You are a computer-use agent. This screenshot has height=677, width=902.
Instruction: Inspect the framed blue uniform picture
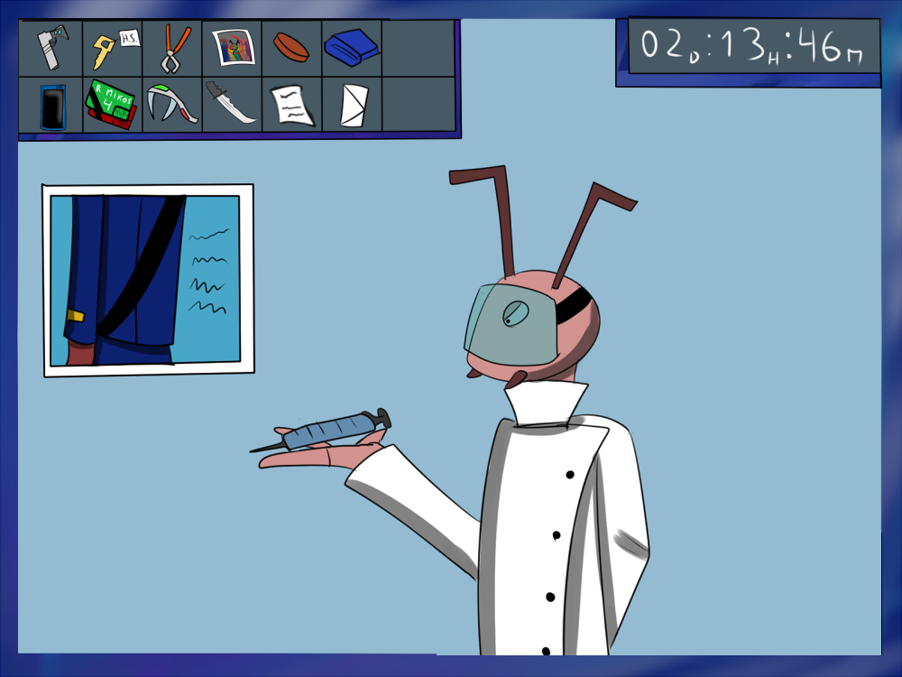coord(148,279)
